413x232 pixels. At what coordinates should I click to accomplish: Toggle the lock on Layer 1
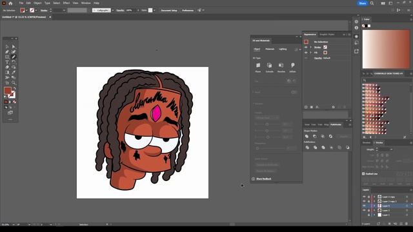pyautogui.click(x=368, y=215)
